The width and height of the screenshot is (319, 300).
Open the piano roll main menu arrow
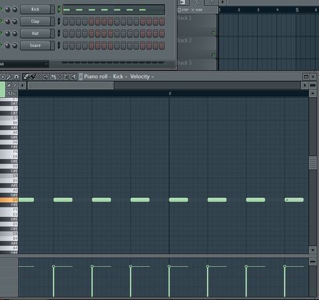[3, 77]
